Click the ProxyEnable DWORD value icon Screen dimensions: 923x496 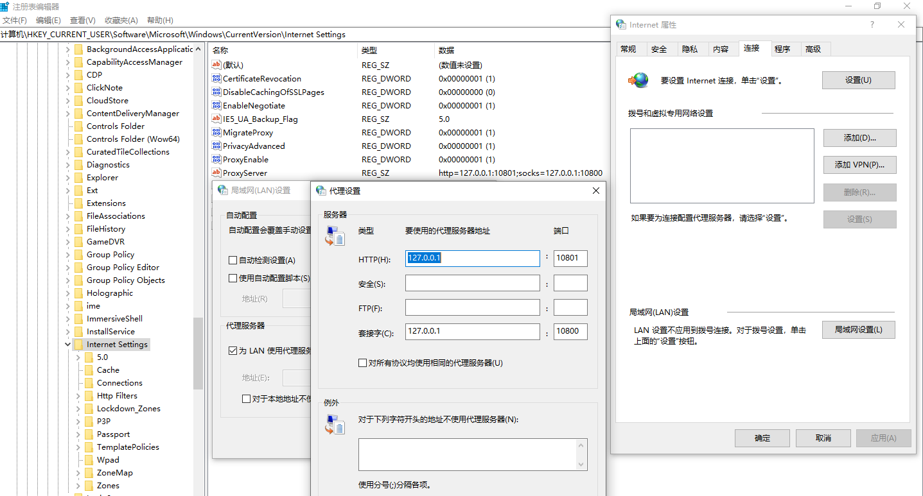216,159
